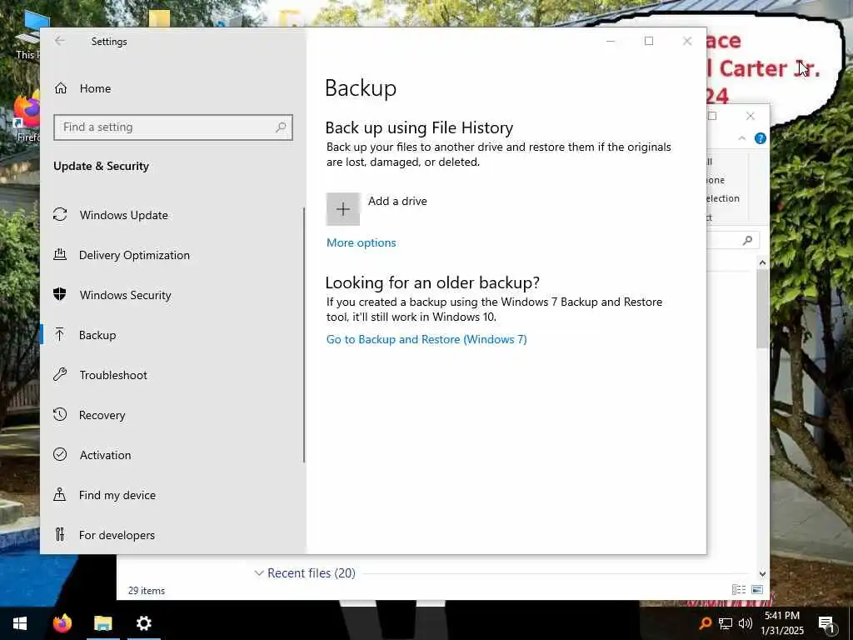Click File Explorer help question mark icon

coord(760,138)
